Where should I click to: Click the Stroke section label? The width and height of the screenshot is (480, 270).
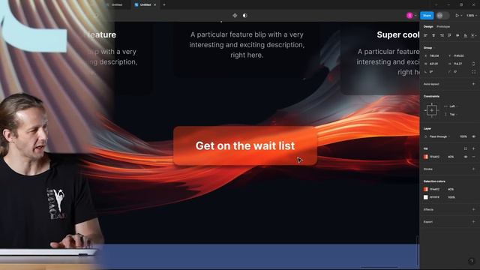[428, 169]
